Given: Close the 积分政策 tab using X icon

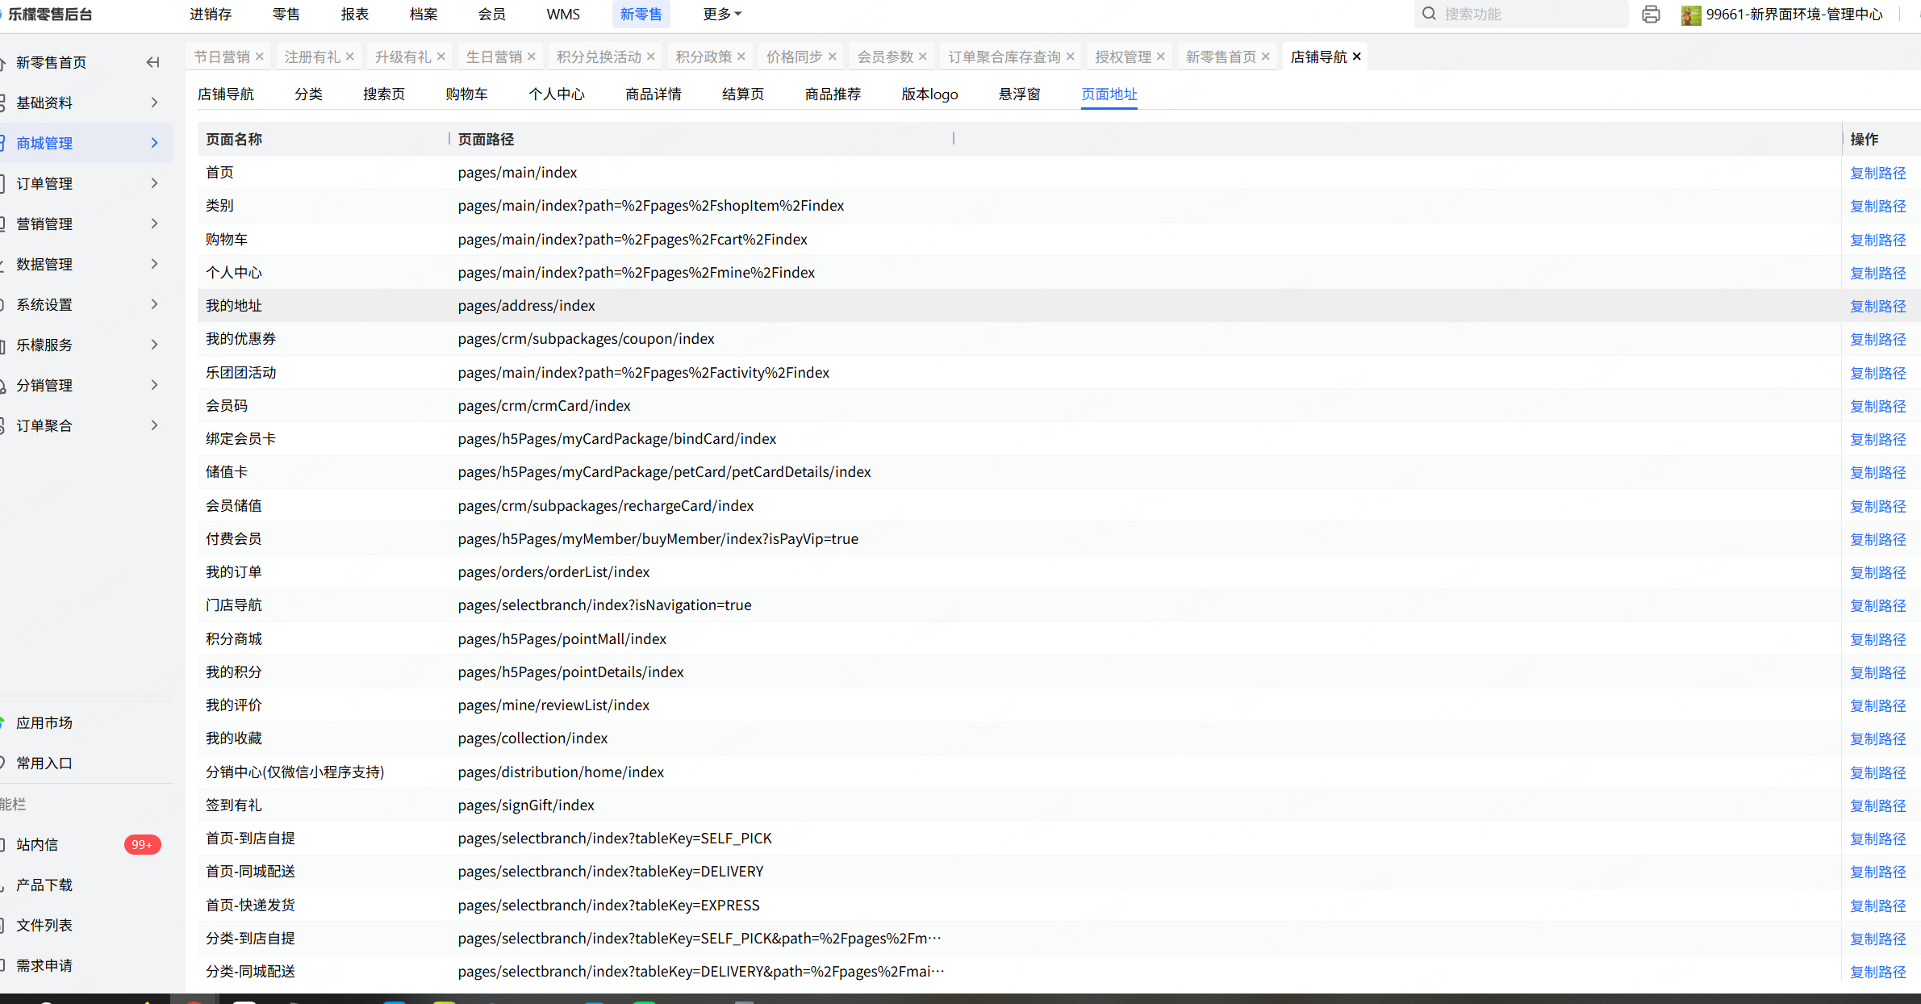Looking at the screenshot, I should 741,56.
